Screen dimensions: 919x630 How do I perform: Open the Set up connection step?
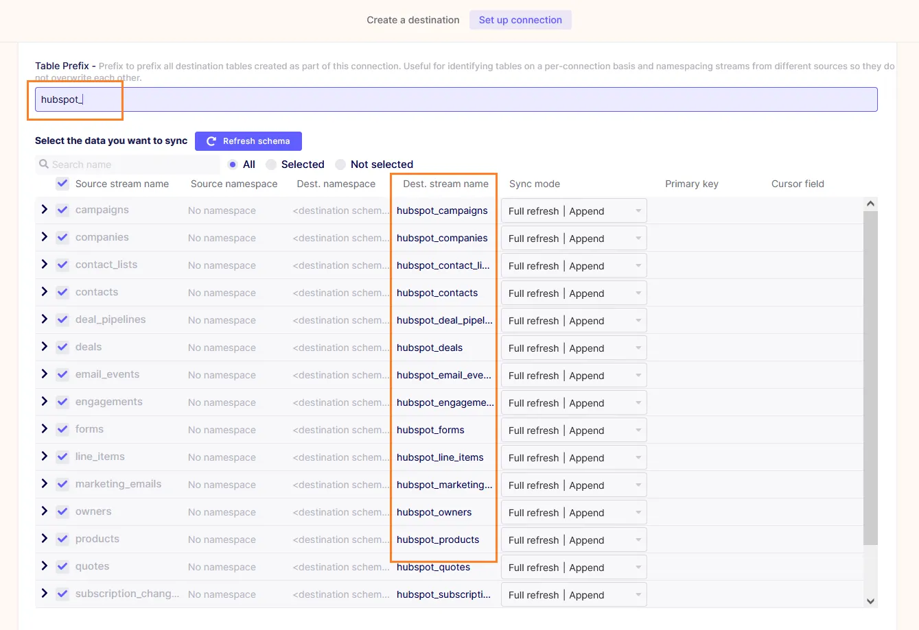[x=520, y=20]
